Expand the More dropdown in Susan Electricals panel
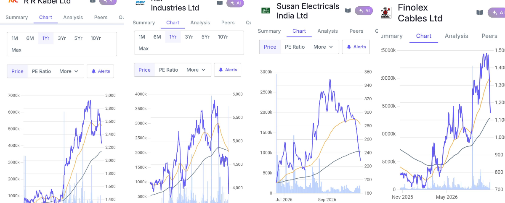505x203 pixels. pos(323,47)
